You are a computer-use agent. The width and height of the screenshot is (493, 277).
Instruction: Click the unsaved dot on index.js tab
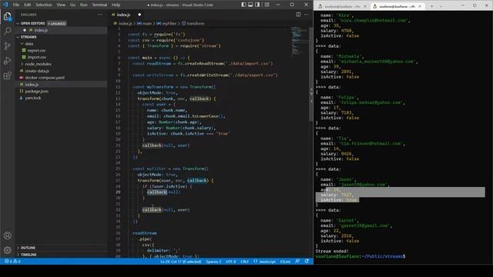click(x=139, y=15)
